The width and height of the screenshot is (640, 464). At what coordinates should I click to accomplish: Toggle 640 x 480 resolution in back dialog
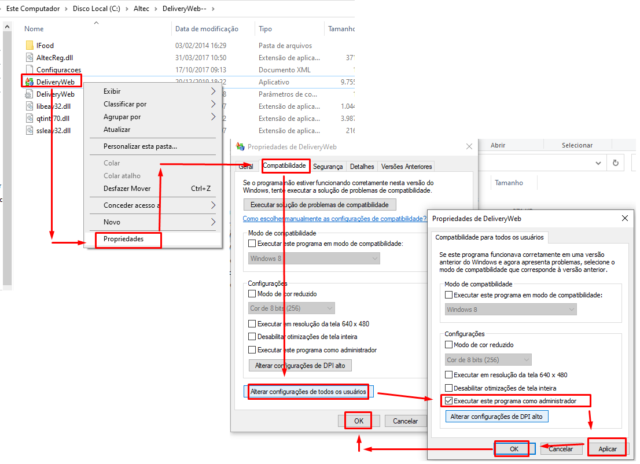[252, 324]
